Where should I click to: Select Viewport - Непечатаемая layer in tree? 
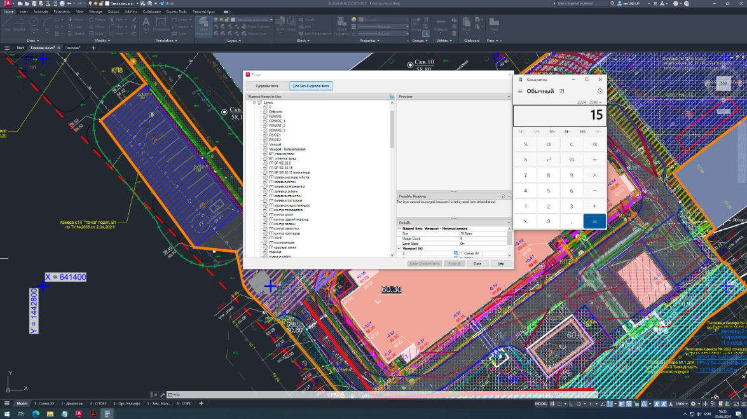(x=287, y=149)
